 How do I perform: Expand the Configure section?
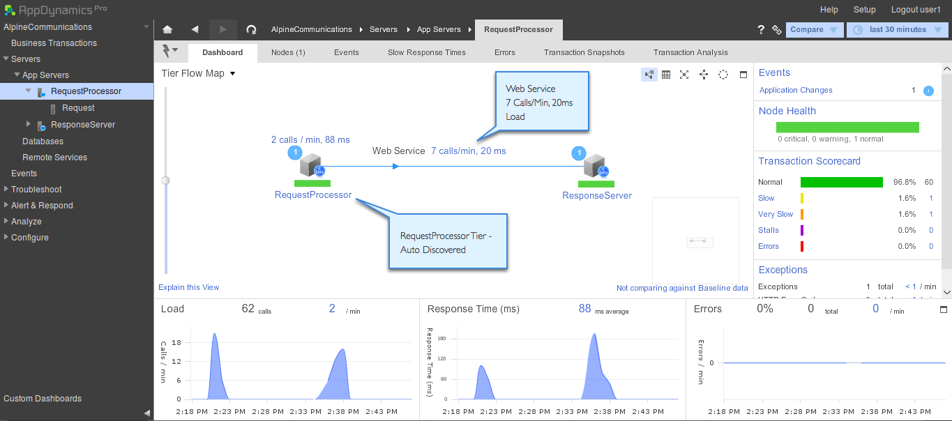[x=6, y=237]
